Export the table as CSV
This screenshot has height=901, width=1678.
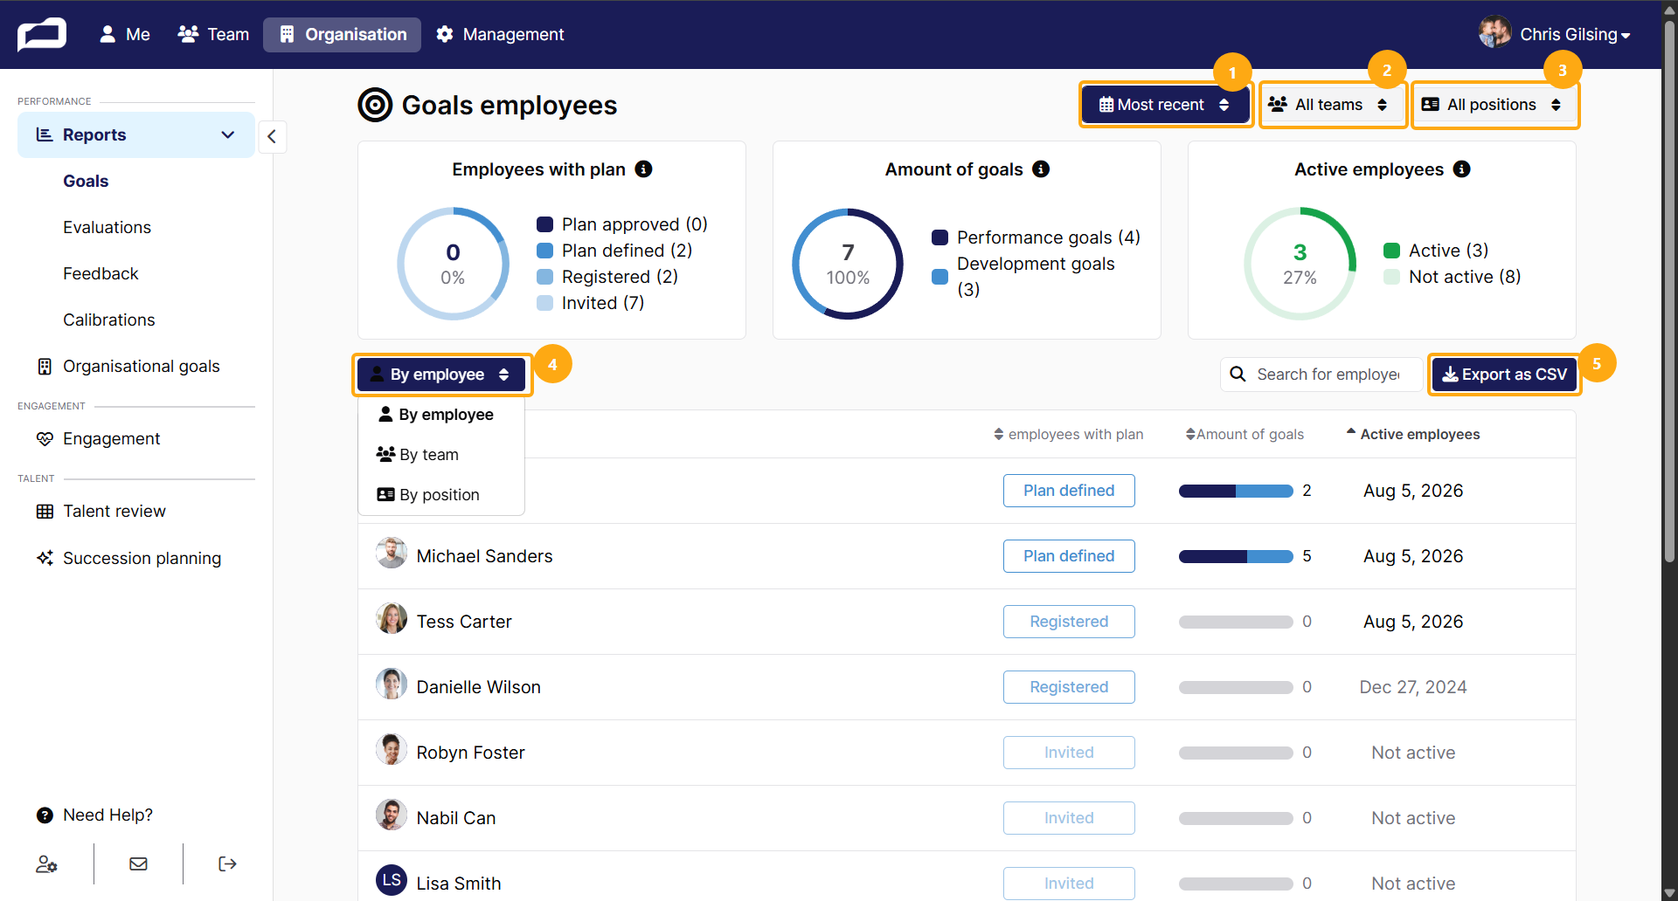pyautogui.click(x=1504, y=375)
